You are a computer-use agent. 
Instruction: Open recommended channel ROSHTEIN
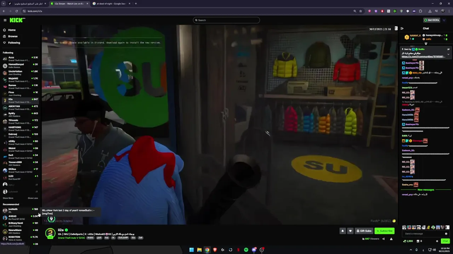[x=21, y=238]
